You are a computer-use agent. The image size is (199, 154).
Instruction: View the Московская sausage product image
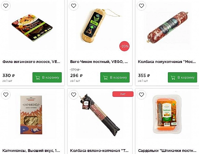(x=167, y=27)
